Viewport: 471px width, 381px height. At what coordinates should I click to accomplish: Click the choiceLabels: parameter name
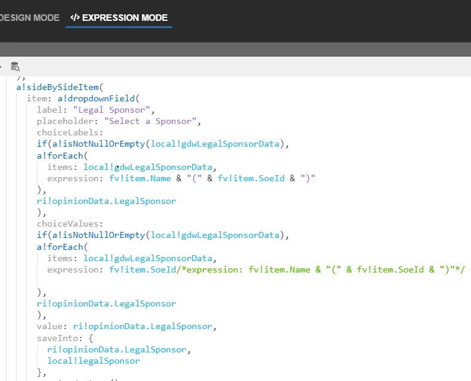click(x=70, y=132)
